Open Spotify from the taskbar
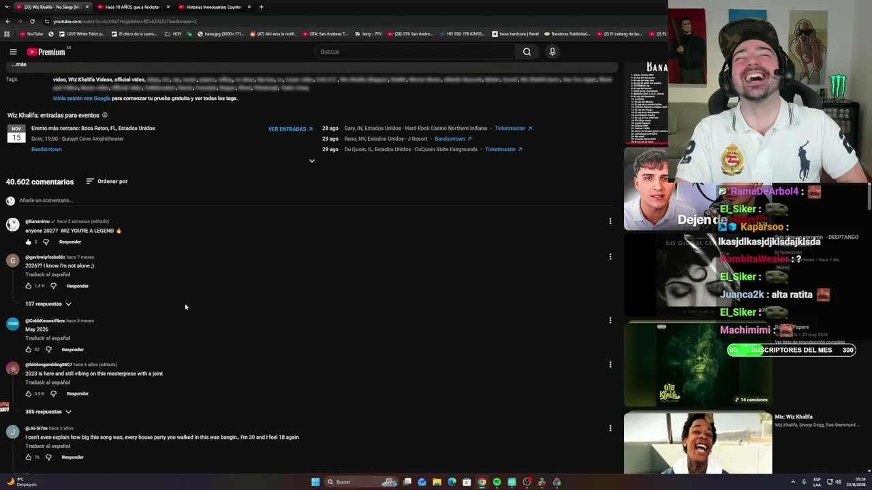Viewport: 872px width, 490px height. pos(497,482)
